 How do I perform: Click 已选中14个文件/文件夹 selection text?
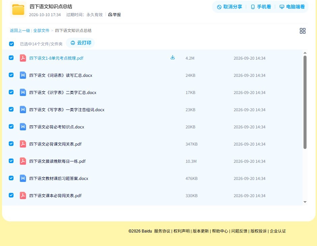click(41, 44)
